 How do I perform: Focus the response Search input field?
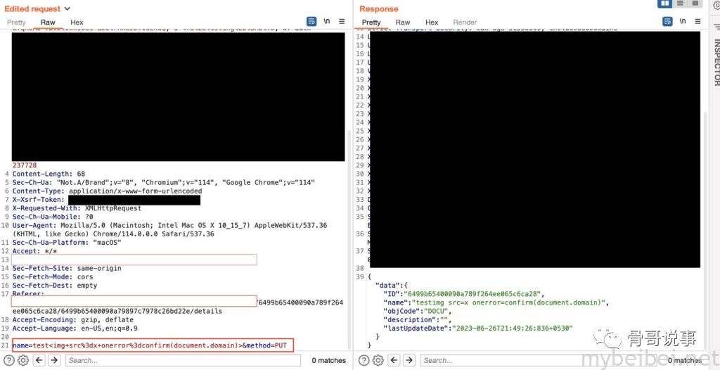coord(538,360)
